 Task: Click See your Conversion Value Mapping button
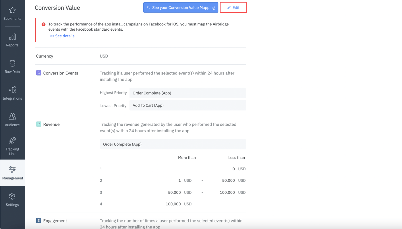coord(181,7)
